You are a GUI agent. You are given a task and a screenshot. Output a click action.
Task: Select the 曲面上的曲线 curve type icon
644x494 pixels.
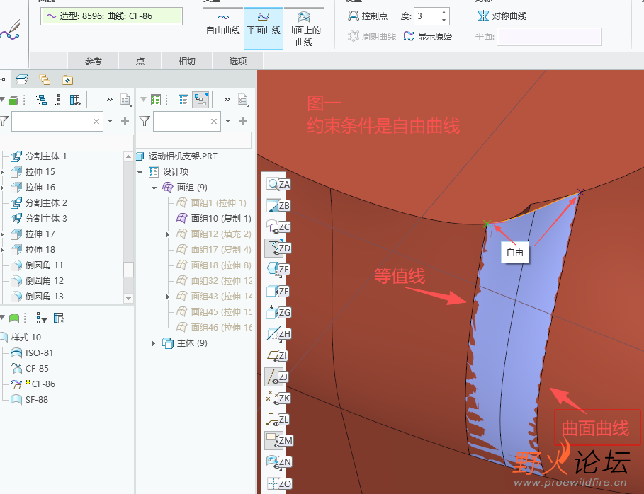pos(303,17)
